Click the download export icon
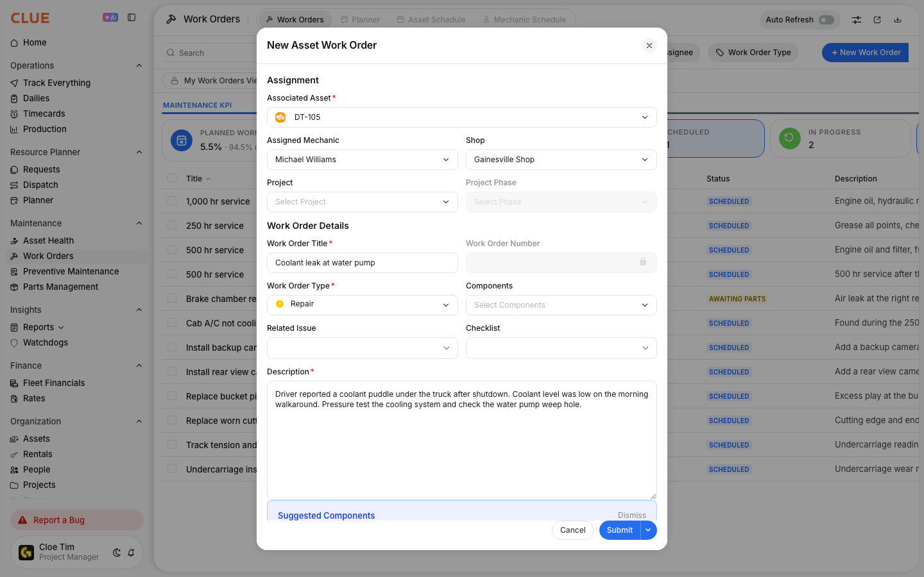 coord(898,20)
